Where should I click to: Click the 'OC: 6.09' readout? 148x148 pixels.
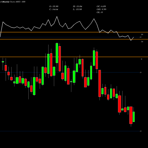pyautogui.click(x=101, y=7)
